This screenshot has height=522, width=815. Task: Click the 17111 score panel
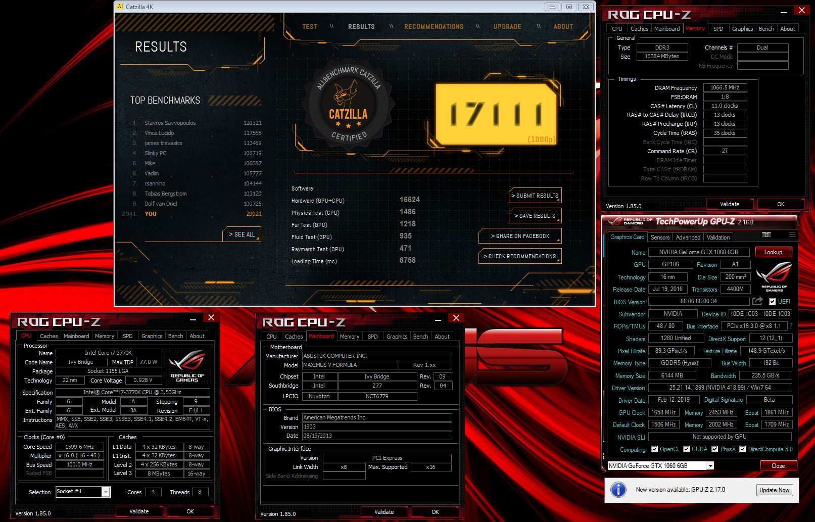point(496,115)
